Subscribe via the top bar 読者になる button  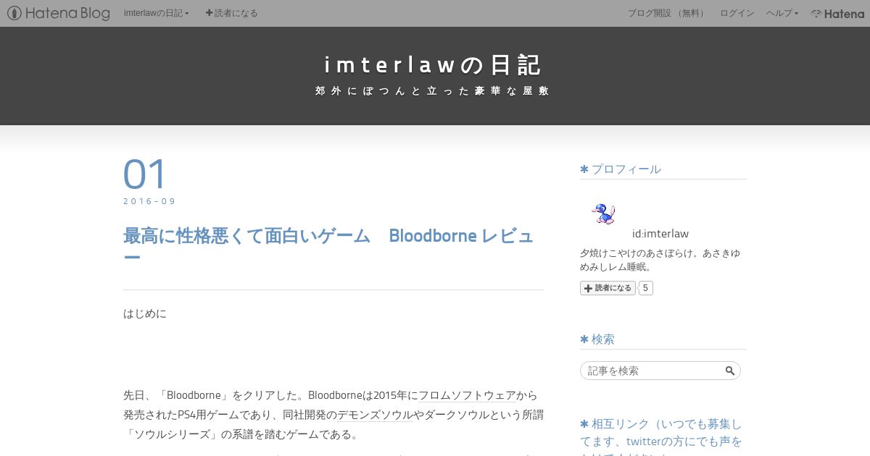pos(231,13)
